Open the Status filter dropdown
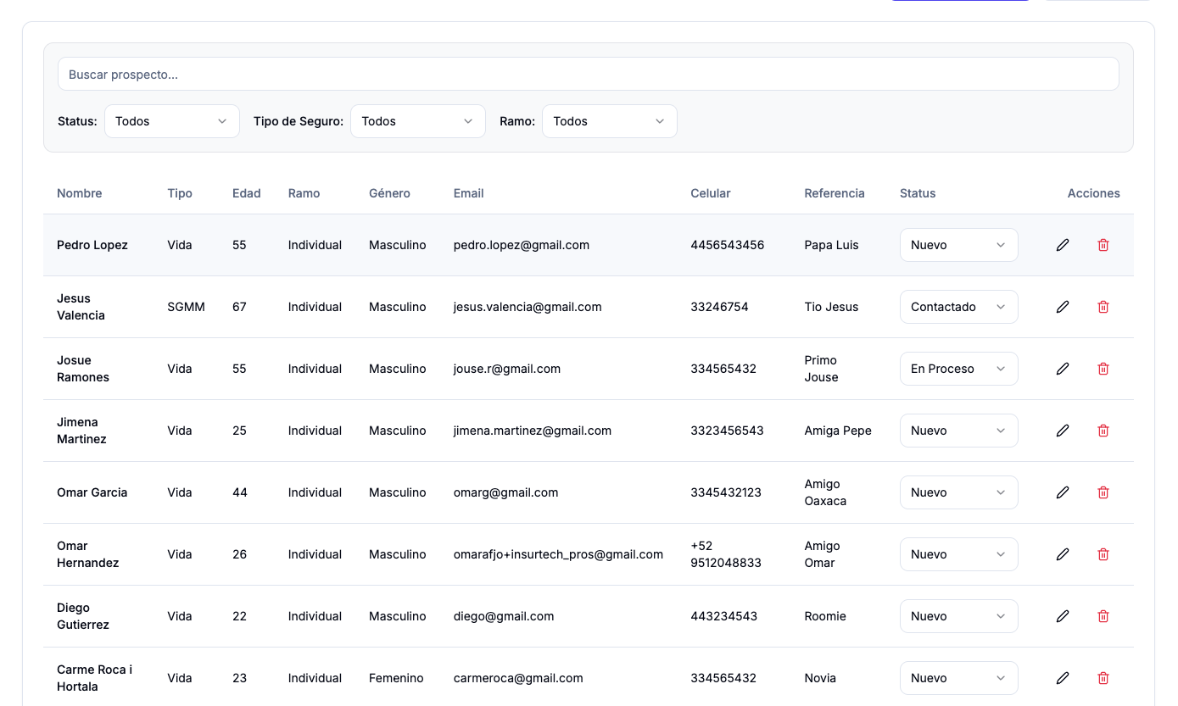 [171, 121]
